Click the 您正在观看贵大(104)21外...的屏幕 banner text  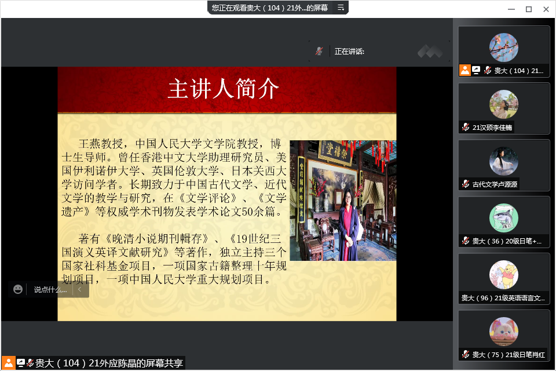[x=269, y=8]
